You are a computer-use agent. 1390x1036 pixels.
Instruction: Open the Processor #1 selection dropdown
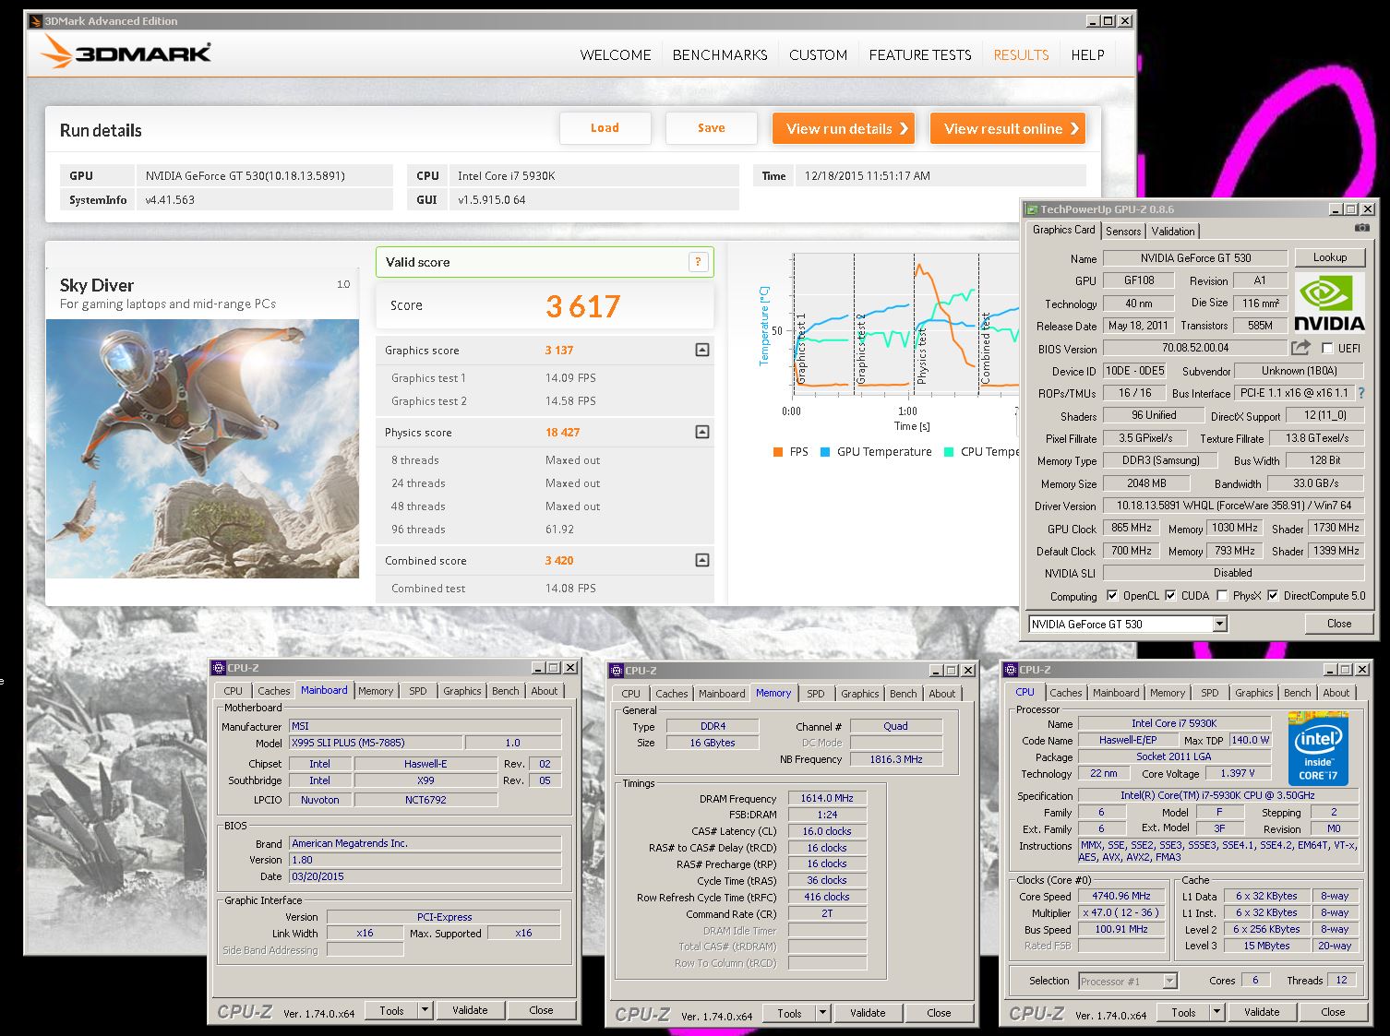[1169, 981]
